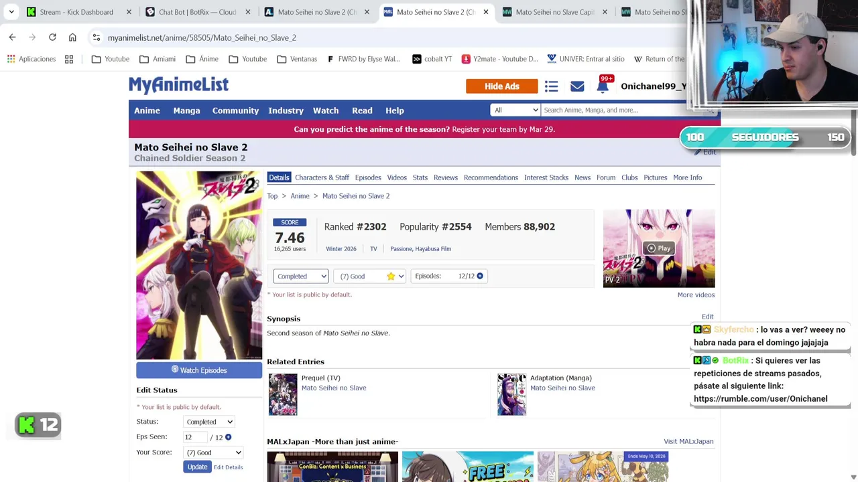Click the Hide Ads button
The image size is (858, 482).
(x=502, y=86)
